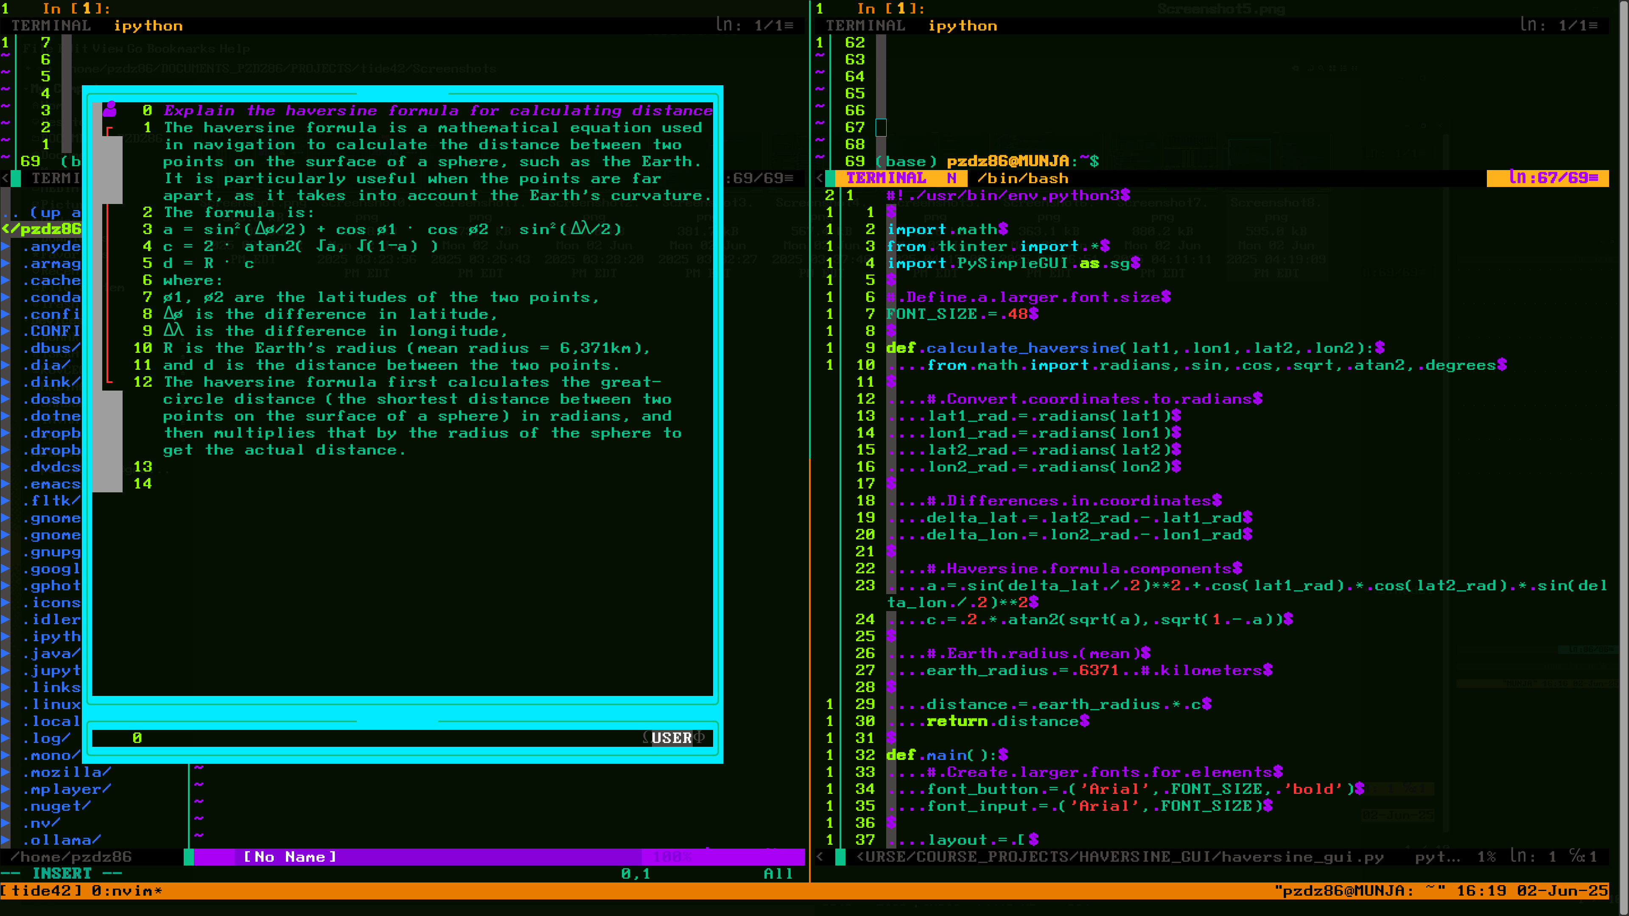The height and width of the screenshot is (916, 1629).
Task: Select the .ipyth entry in file tree
Action: click(x=51, y=636)
